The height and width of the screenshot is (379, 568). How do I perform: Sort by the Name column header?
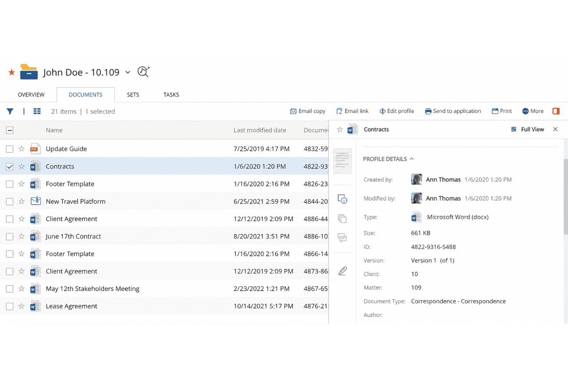click(54, 130)
